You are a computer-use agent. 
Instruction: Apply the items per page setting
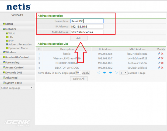[86, 73]
